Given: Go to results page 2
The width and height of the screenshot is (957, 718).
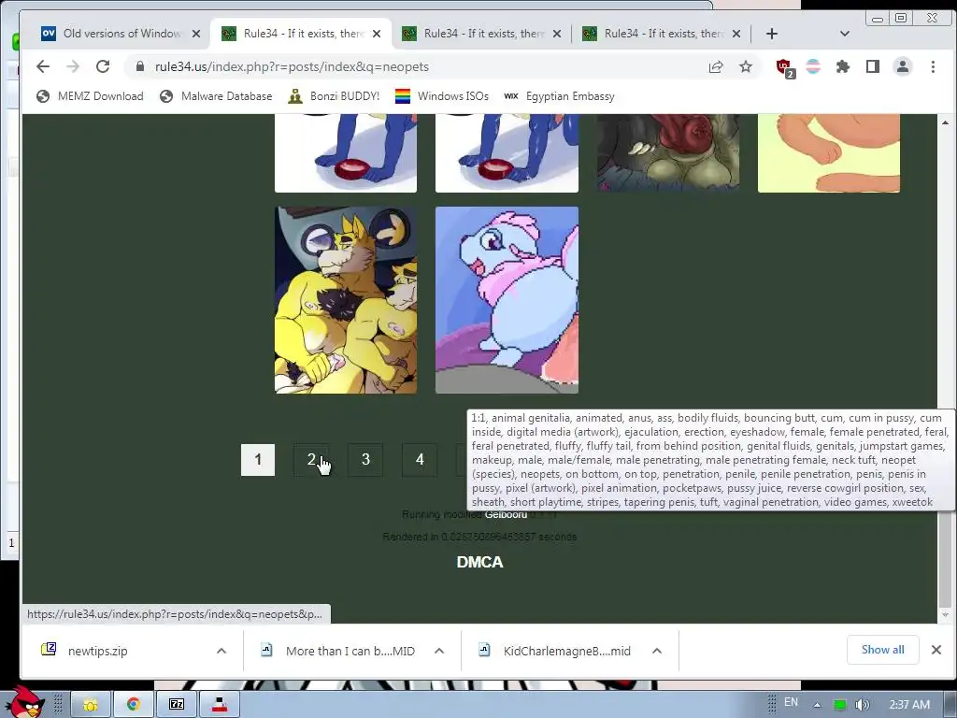Looking at the screenshot, I should 311,460.
